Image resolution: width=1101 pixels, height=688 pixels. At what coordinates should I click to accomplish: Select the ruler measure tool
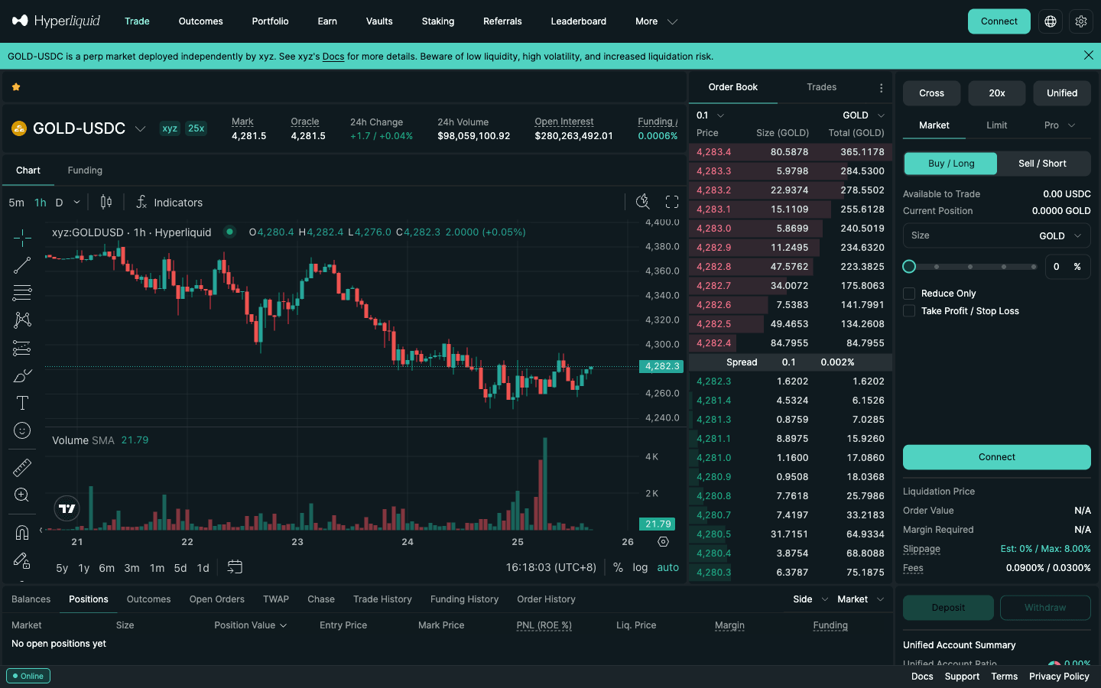(22, 467)
